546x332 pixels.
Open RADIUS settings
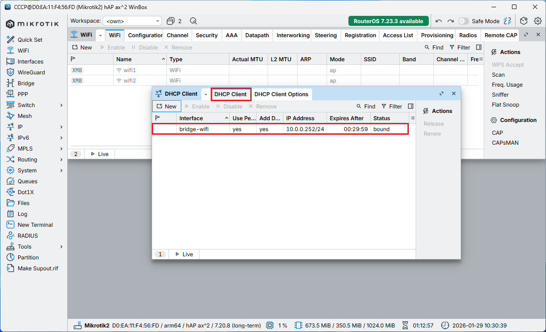pos(28,236)
